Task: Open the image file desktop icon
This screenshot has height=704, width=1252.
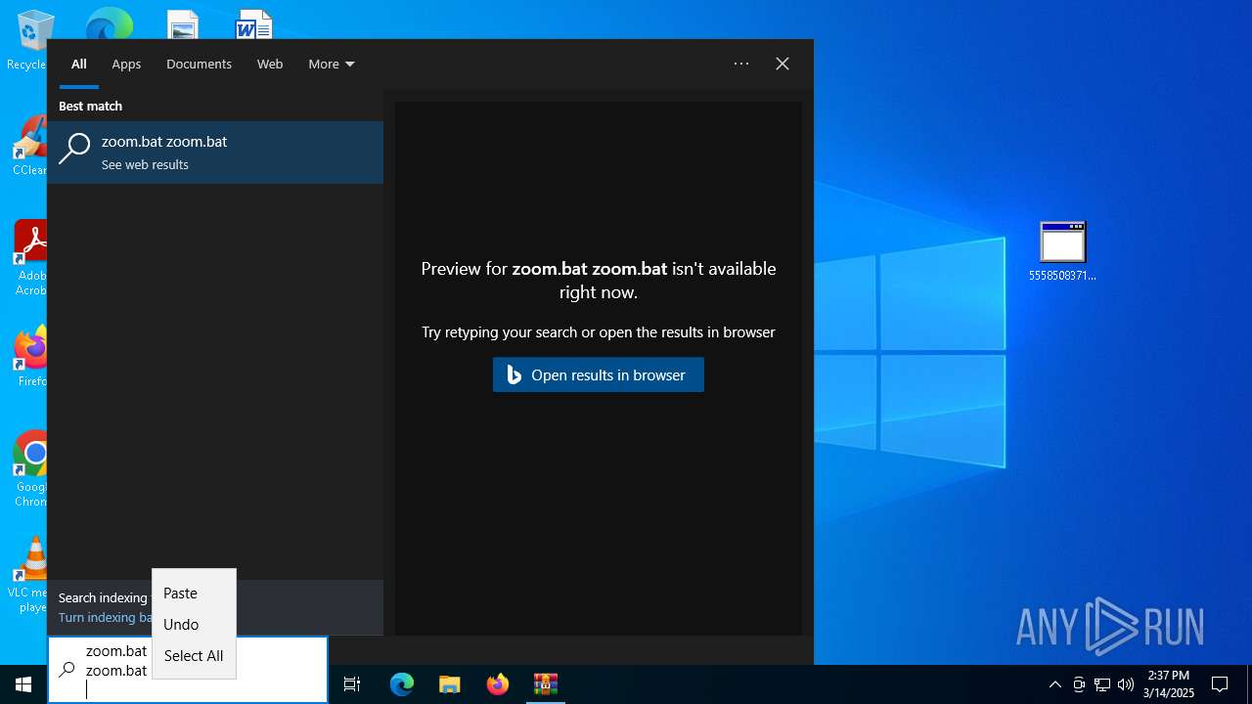Action: coord(182,24)
